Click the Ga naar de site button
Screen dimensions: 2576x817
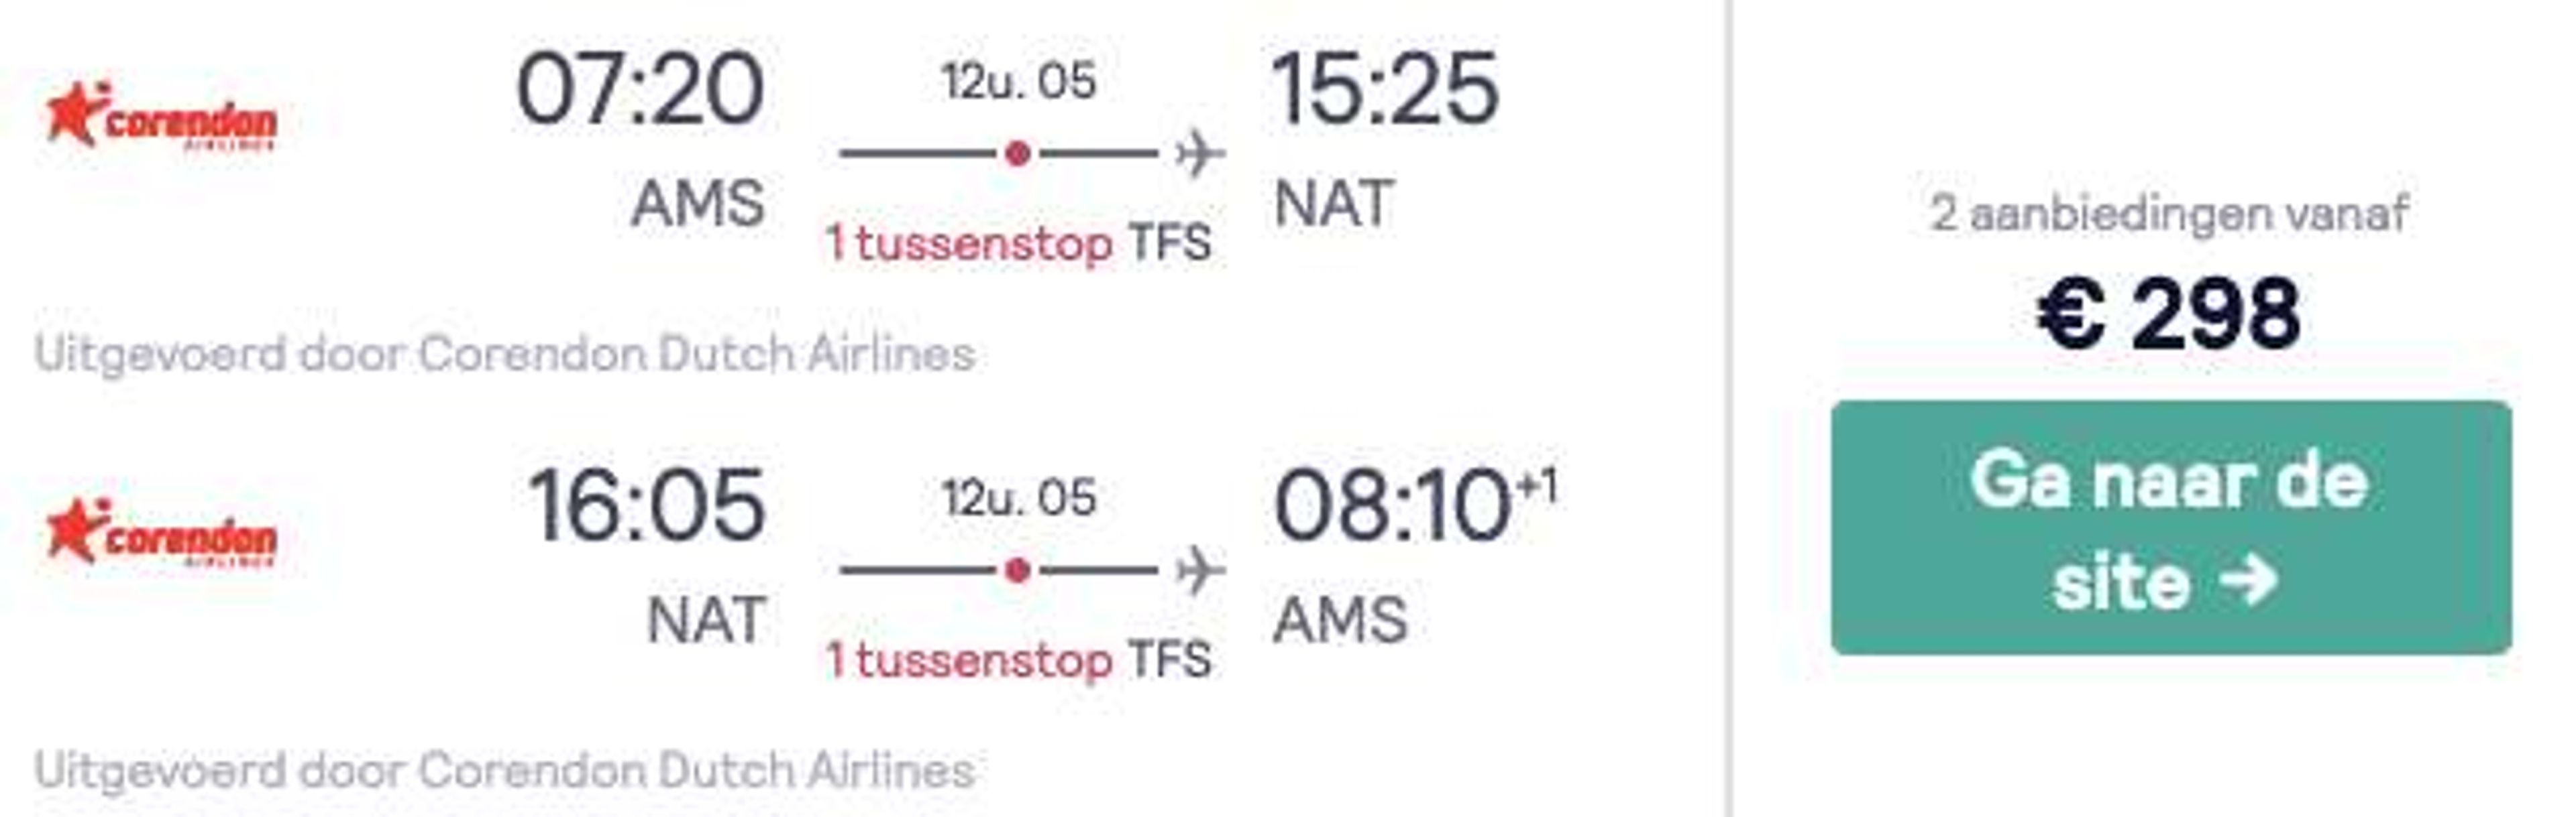click(x=2171, y=528)
